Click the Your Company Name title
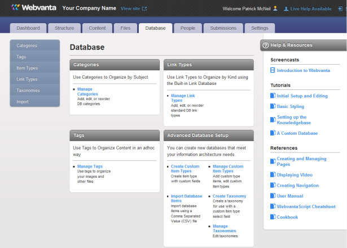This screenshot has width=347, height=248. click(x=89, y=8)
